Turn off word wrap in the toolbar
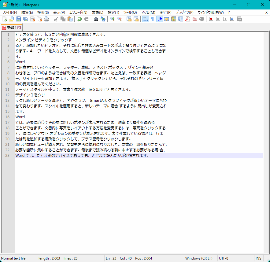The image size is (270, 262). pos(146,19)
